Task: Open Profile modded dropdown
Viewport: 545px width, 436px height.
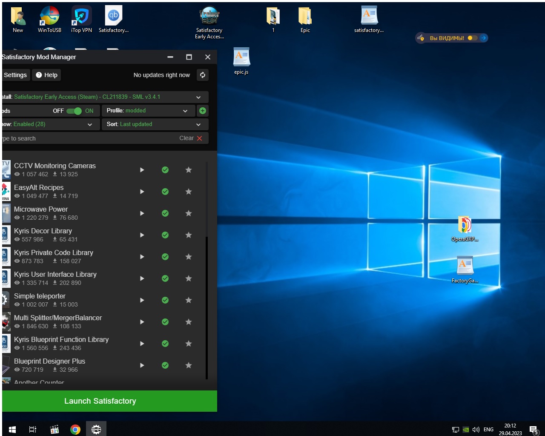Action: (x=149, y=111)
